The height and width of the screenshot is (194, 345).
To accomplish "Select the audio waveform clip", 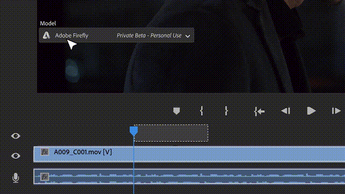I will click(189, 176).
